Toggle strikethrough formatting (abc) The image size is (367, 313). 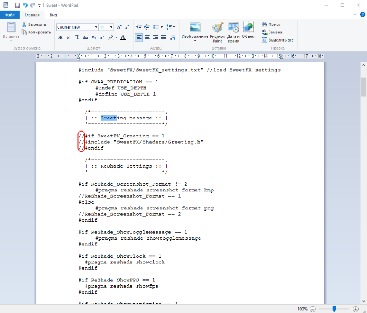(x=85, y=37)
